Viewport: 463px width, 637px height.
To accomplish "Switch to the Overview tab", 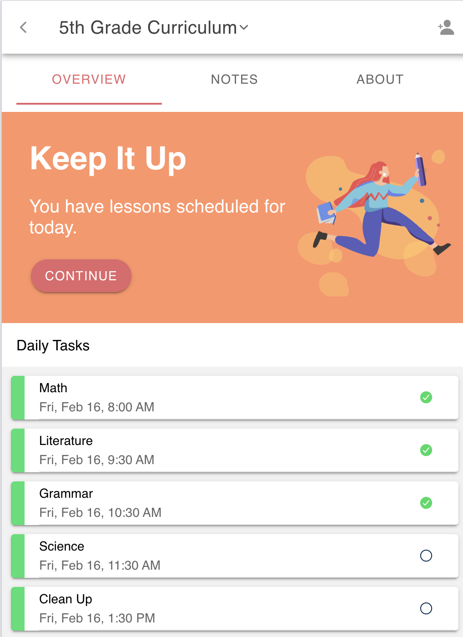I will (x=89, y=80).
